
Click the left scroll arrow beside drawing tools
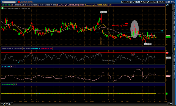coord(12,104)
